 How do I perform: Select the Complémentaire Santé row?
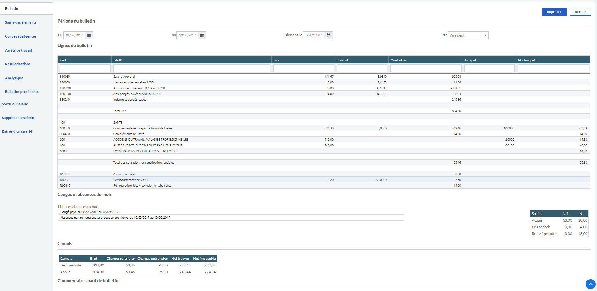(x=324, y=134)
